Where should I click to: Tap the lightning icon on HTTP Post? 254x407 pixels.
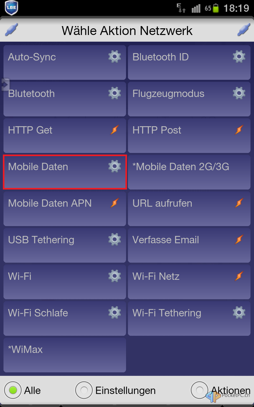coord(239,130)
